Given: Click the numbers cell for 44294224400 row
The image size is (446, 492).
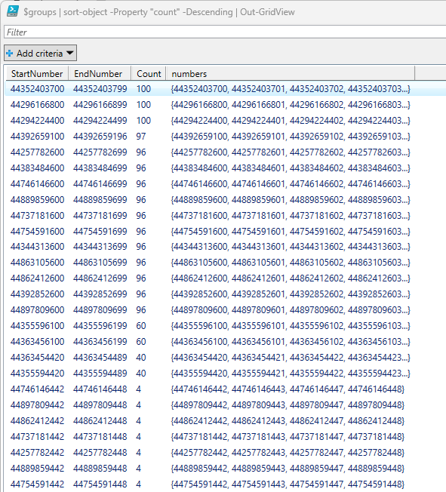Looking at the screenshot, I should tap(291, 121).
